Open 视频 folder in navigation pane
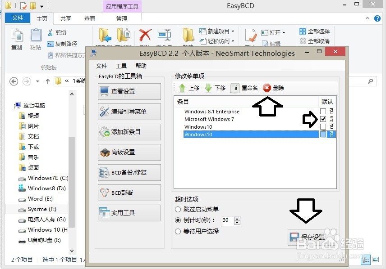This screenshot has width=386, height=269. [x=29, y=116]
